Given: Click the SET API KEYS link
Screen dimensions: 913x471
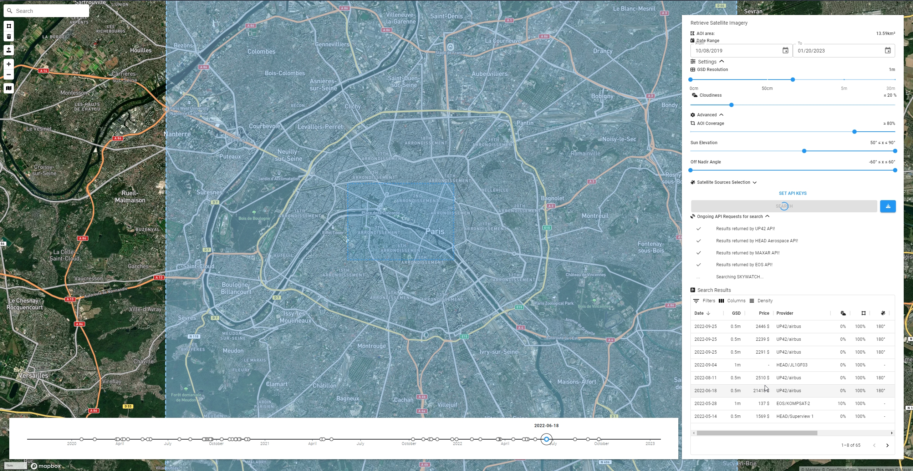Looking at the screenshot, I should (x=792, y=193).
